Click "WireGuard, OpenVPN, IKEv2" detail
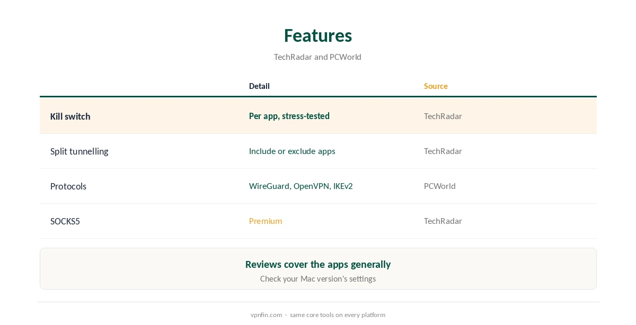636x325 pixels. (x=301, y=186)
